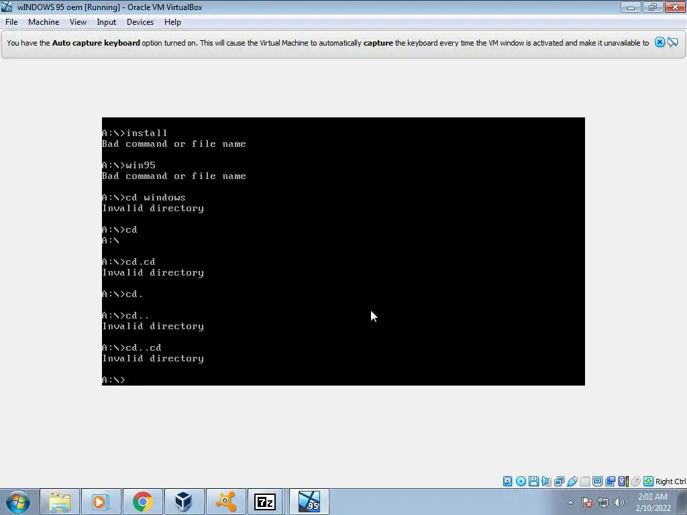The image size is (687, 515).
Task: Click the optical drive status icon
Action: pyautogui.click(x=521, y=481)
